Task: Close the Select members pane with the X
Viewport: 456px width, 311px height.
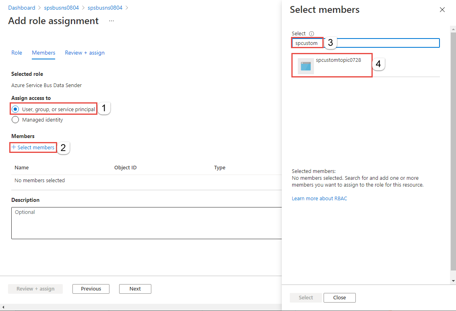Action: point(442,10)
